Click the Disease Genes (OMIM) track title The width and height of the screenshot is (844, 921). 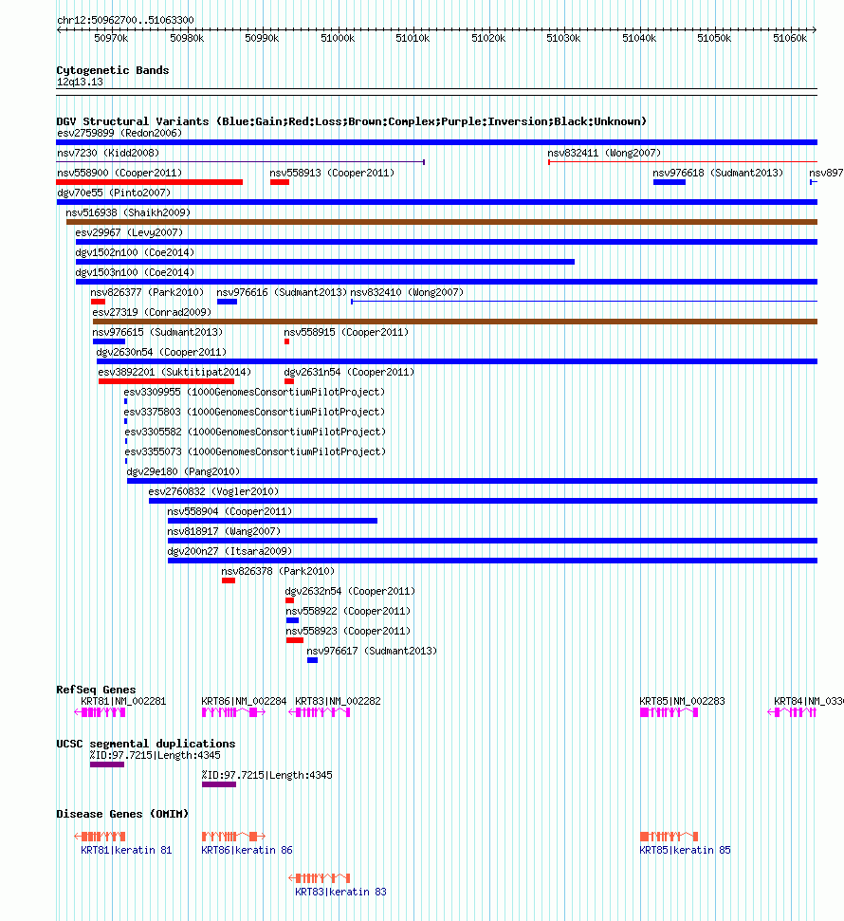[x=122, y=814]
